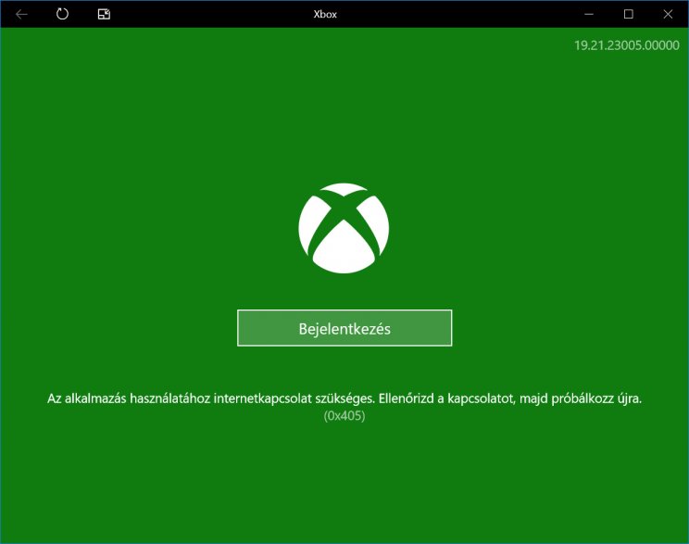Click the Bejelentkezés sign-in button
The image size is (689, 544).
pyautogui.click(x=344, y=328)
